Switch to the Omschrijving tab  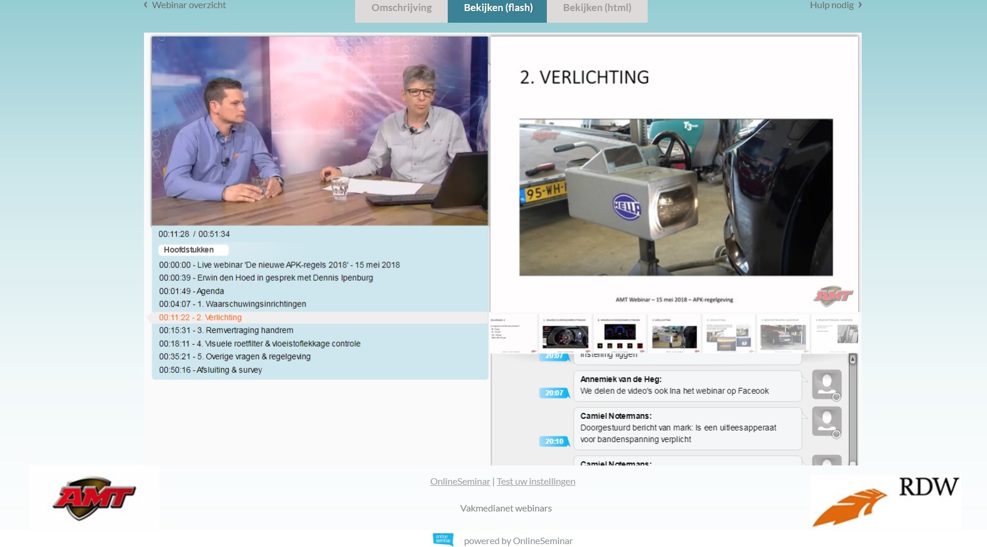(401, 8)
